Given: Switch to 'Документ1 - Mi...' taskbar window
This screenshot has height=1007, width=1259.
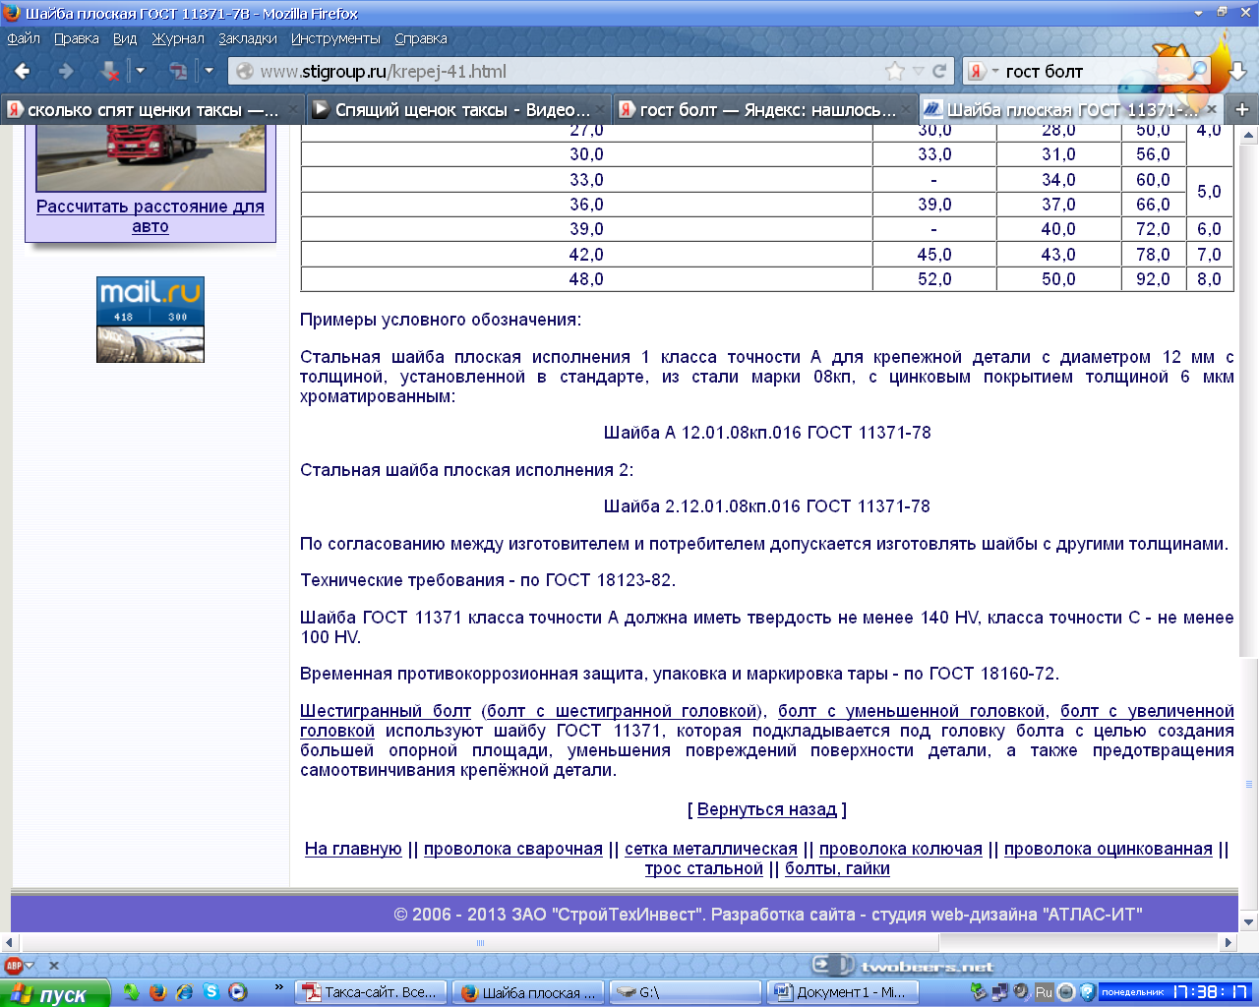Looking at the screenshot, I should pos(841,992).
